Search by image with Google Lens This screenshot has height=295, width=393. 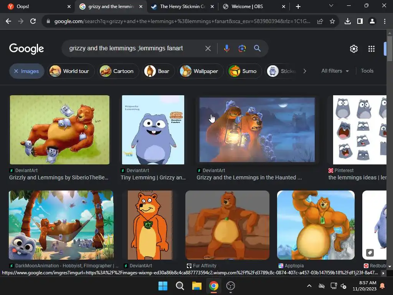[x=242, y=48]
